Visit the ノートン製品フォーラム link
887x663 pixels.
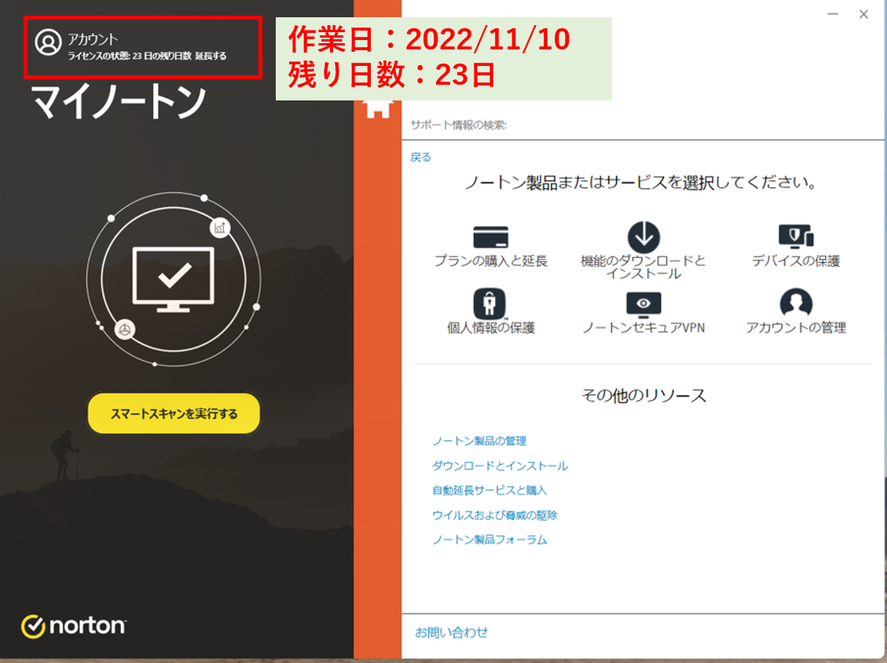coord(489,540)
